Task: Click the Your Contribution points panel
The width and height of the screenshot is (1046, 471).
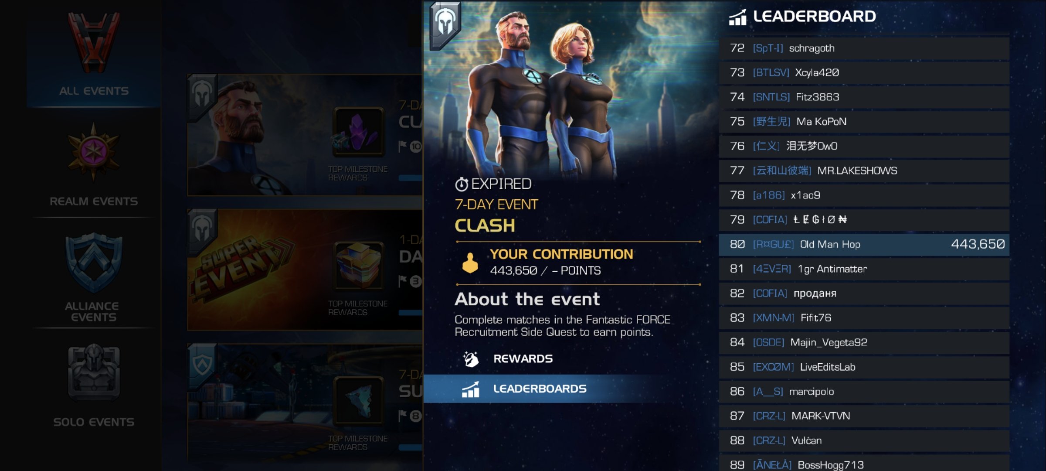Action: coord(578,263)
